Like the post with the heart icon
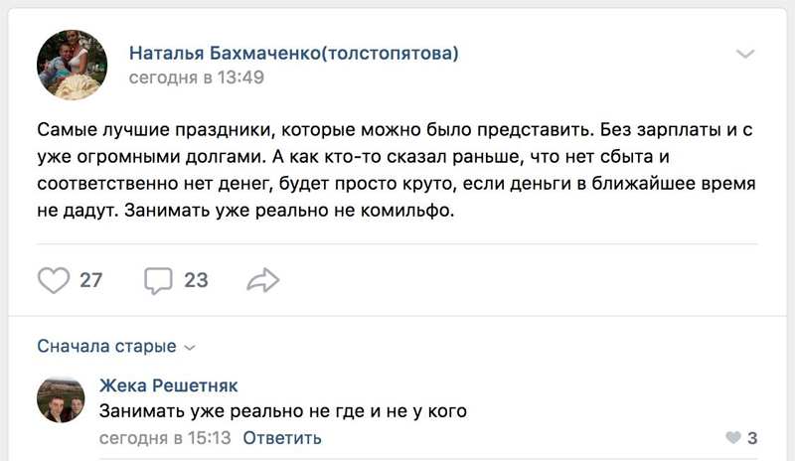The height and width of the screenshot is (461, 795). pyautogui.click(x=53, y=280)
